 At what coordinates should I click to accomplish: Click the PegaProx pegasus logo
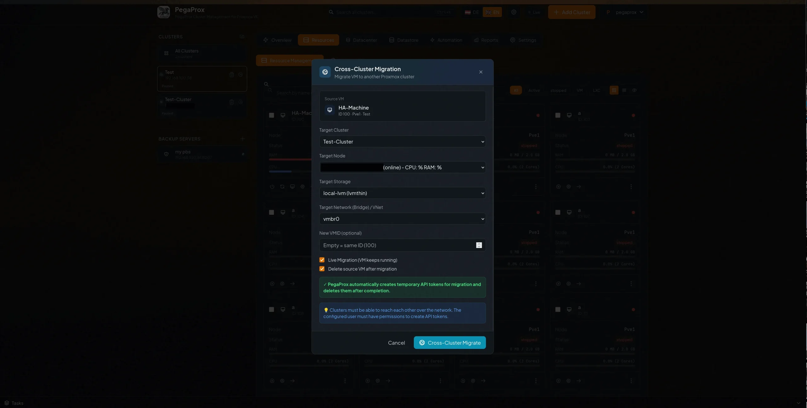163,12
